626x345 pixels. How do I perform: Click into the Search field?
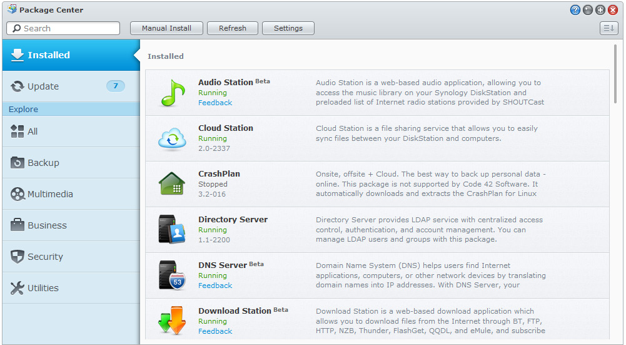tap(63, 28)
